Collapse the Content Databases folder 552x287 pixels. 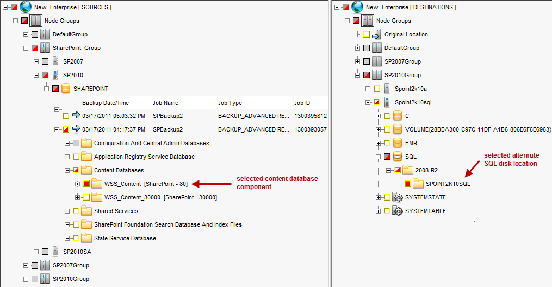(67, 170)
